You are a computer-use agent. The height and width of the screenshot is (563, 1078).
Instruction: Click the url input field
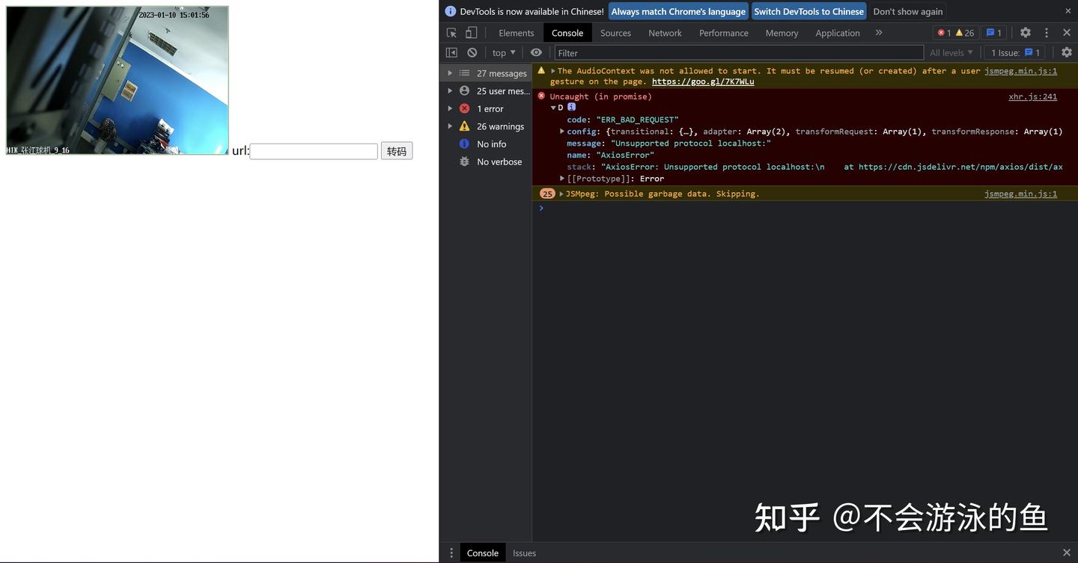click(314, 151)
